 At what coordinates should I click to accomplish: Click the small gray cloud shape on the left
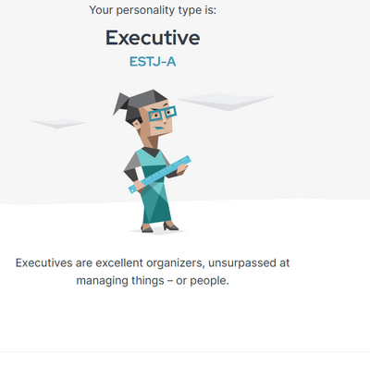pos(57,123)
